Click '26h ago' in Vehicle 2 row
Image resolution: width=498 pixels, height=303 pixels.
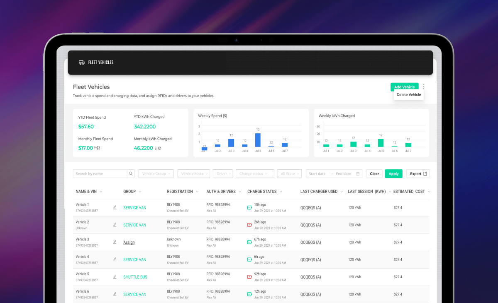(260, 222)
